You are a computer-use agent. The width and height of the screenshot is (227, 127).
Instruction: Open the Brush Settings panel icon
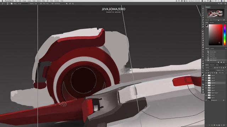[x=12, y=4]
